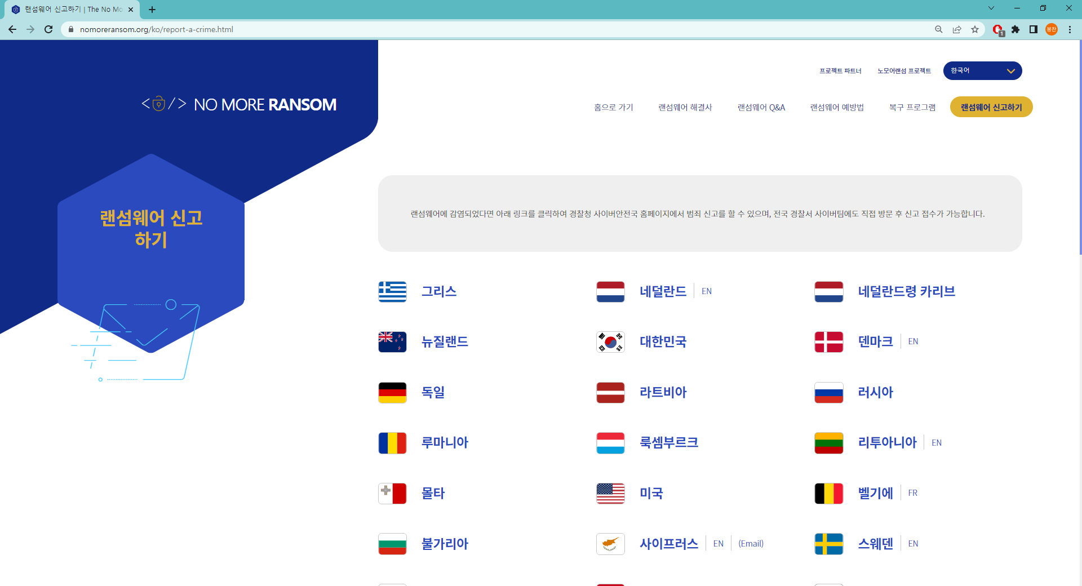Open the 불가리아 report link
The image size is (1082, 586).
click(445, 544)
